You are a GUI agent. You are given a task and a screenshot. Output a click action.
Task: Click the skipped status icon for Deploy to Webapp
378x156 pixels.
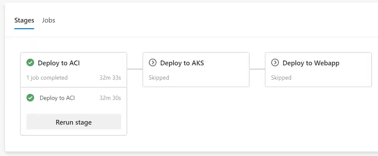(x=275, y=63)
